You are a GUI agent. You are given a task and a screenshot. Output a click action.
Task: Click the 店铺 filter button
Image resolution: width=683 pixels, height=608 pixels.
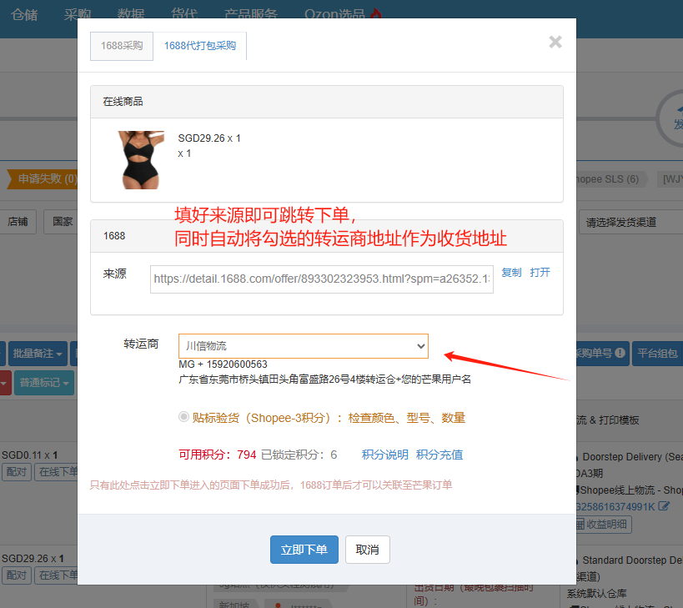(18, 222)
